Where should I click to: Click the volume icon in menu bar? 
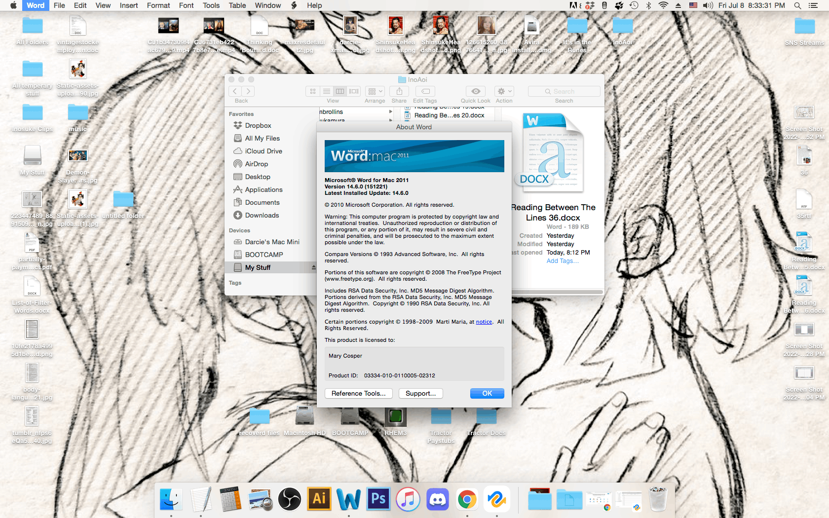[708, 5]
